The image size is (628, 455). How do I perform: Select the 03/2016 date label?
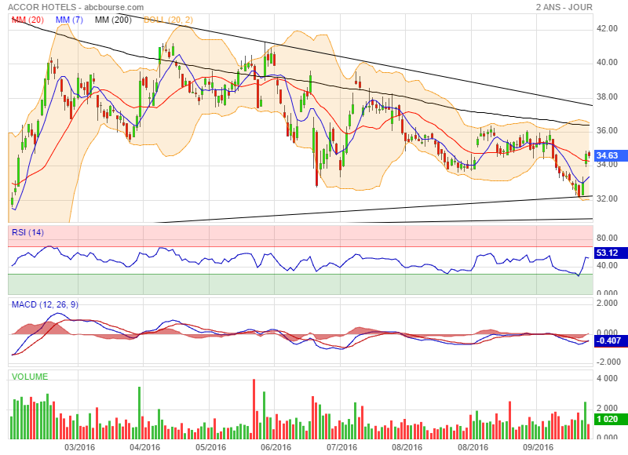coord(79,447)
